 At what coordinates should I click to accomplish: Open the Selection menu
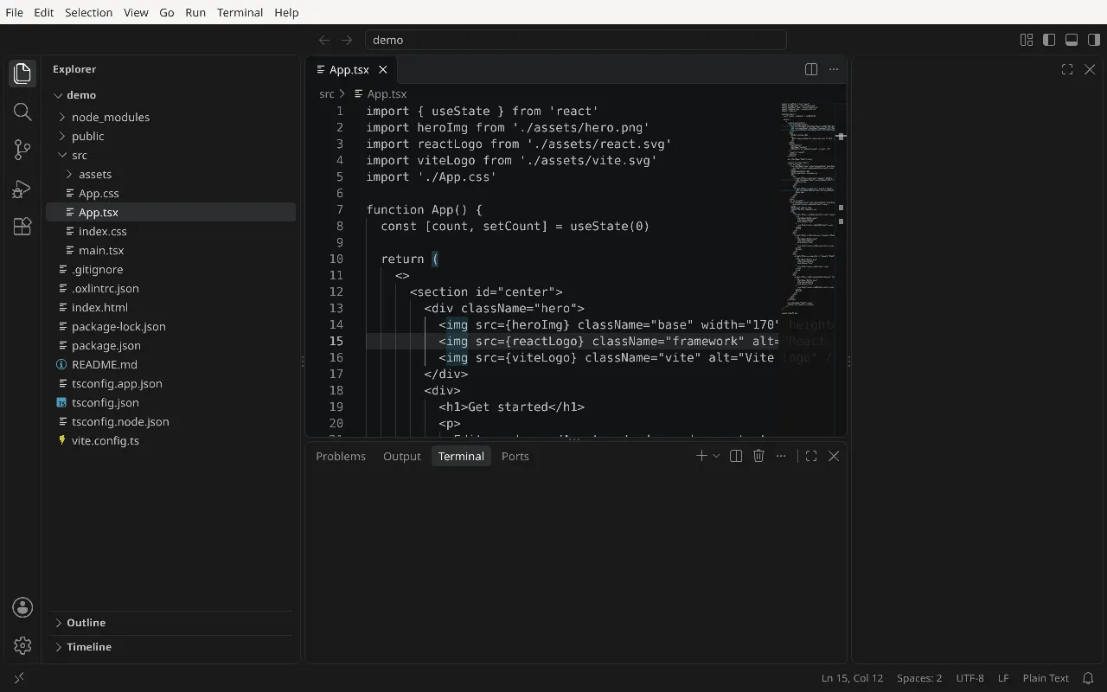(89, 12)
